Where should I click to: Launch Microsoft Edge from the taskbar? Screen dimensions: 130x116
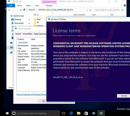71,113
